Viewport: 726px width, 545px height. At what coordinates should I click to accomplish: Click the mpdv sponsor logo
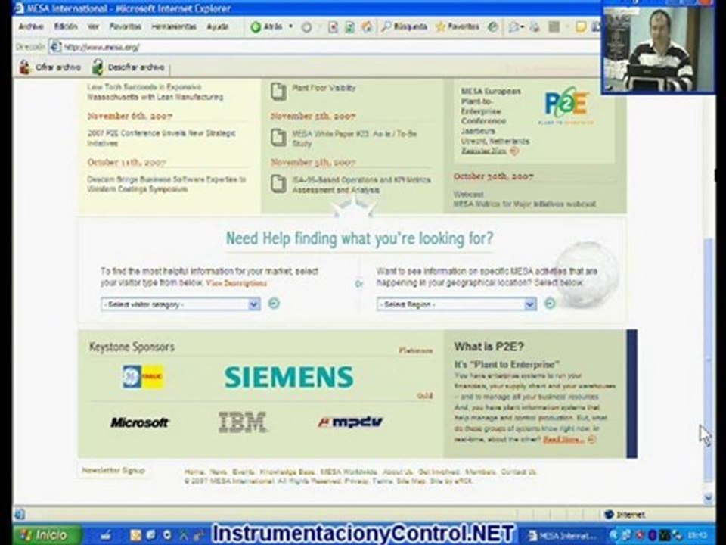350,422
